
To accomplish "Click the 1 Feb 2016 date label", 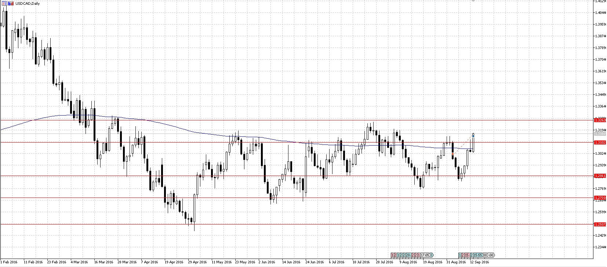I will click(x=9, y=262).
